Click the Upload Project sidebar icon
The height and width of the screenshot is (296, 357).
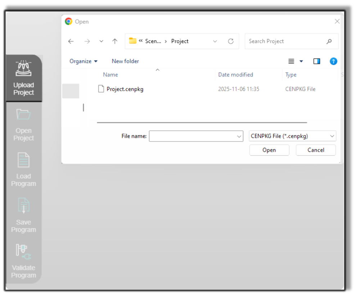pos(23,69)
